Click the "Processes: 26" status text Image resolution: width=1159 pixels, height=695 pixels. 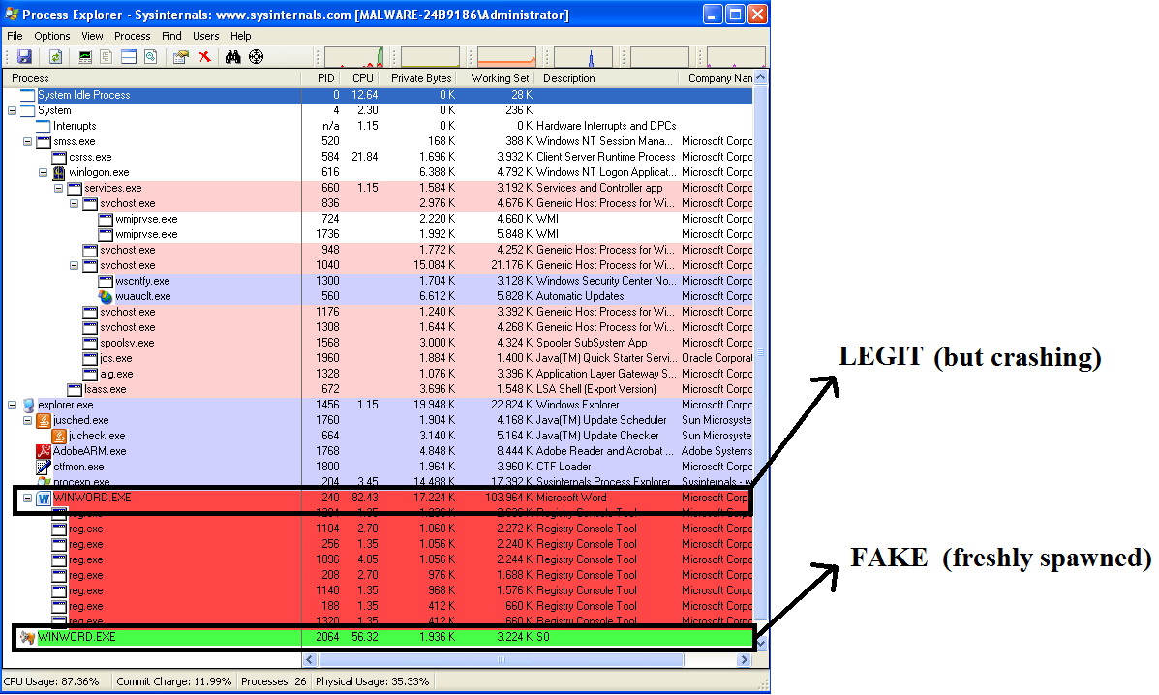(x=273, y=681)
